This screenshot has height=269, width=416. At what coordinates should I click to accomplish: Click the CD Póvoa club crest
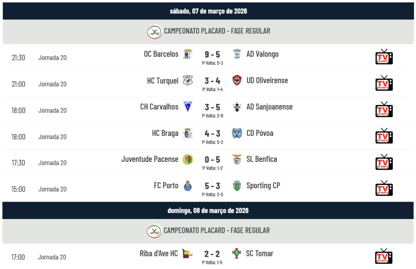click(236, 133)
